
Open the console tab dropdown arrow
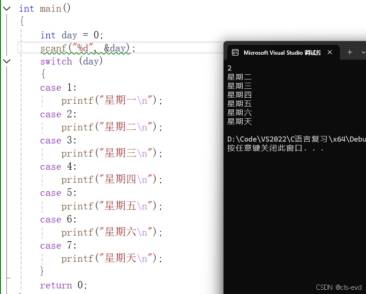pos(363,52)
